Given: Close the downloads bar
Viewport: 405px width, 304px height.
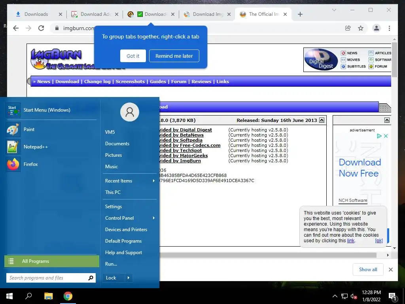Looking at the screenshot, I should (x=390, y=270).
